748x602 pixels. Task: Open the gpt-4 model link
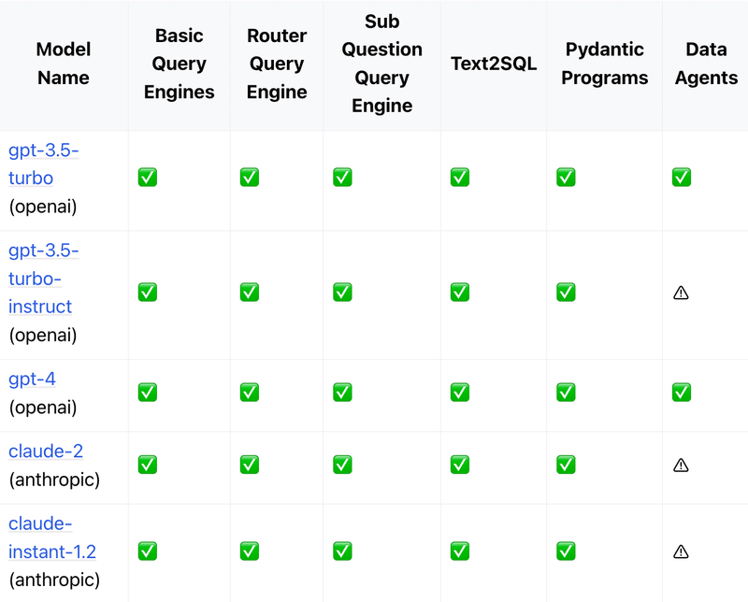click(32, 380)
